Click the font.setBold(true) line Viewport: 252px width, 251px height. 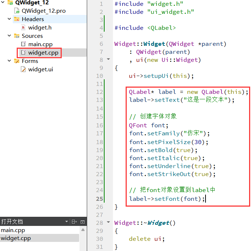163,150
